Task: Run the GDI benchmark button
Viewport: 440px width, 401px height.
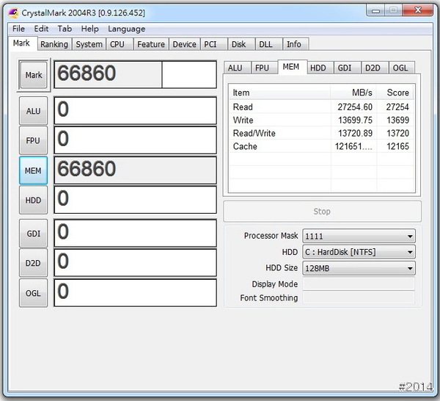Action: (34, 233)
